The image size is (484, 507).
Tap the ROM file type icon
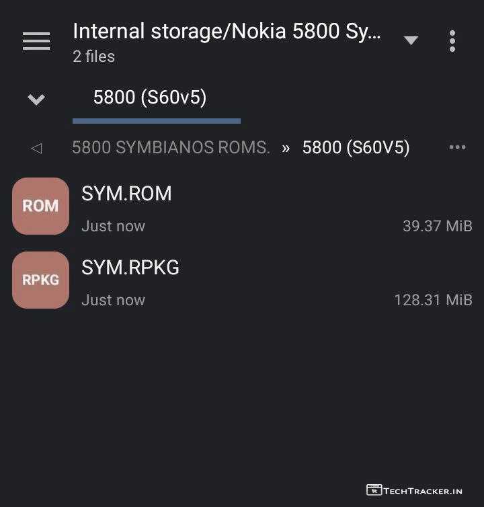(x=40, y=206)
